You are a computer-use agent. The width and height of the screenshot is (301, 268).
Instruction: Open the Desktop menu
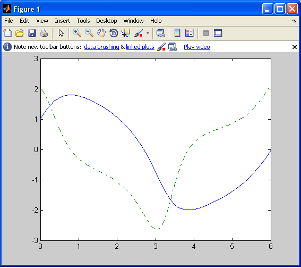click(107, 21)
